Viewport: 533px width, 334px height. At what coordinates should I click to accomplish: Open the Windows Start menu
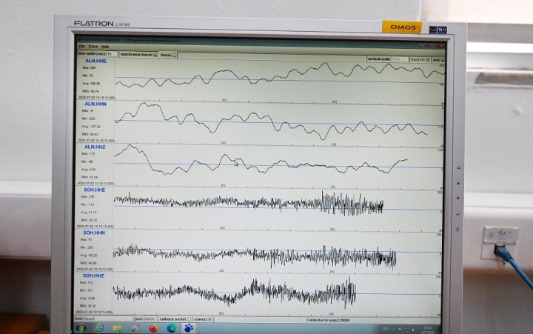click(x=81, y=327)
